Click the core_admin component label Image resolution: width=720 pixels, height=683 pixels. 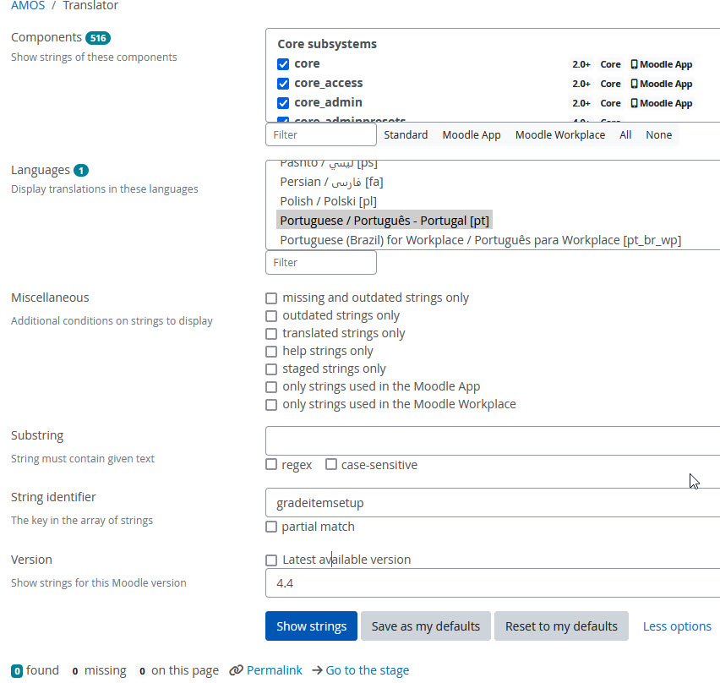pos(328,102)
